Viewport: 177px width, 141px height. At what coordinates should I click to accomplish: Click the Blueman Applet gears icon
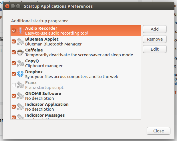[21, 41]
